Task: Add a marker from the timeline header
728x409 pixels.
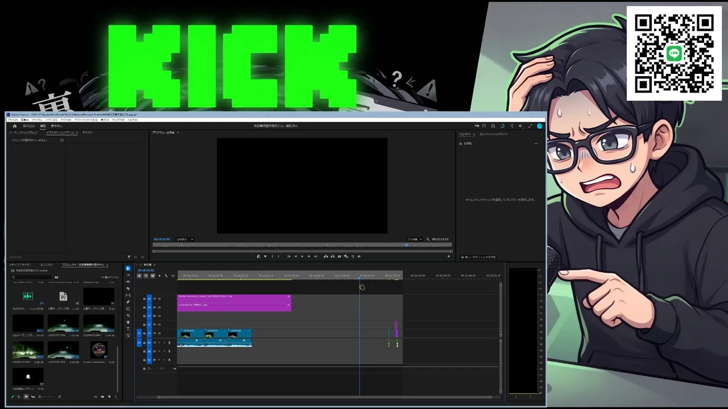Action: tap(159, 276)
